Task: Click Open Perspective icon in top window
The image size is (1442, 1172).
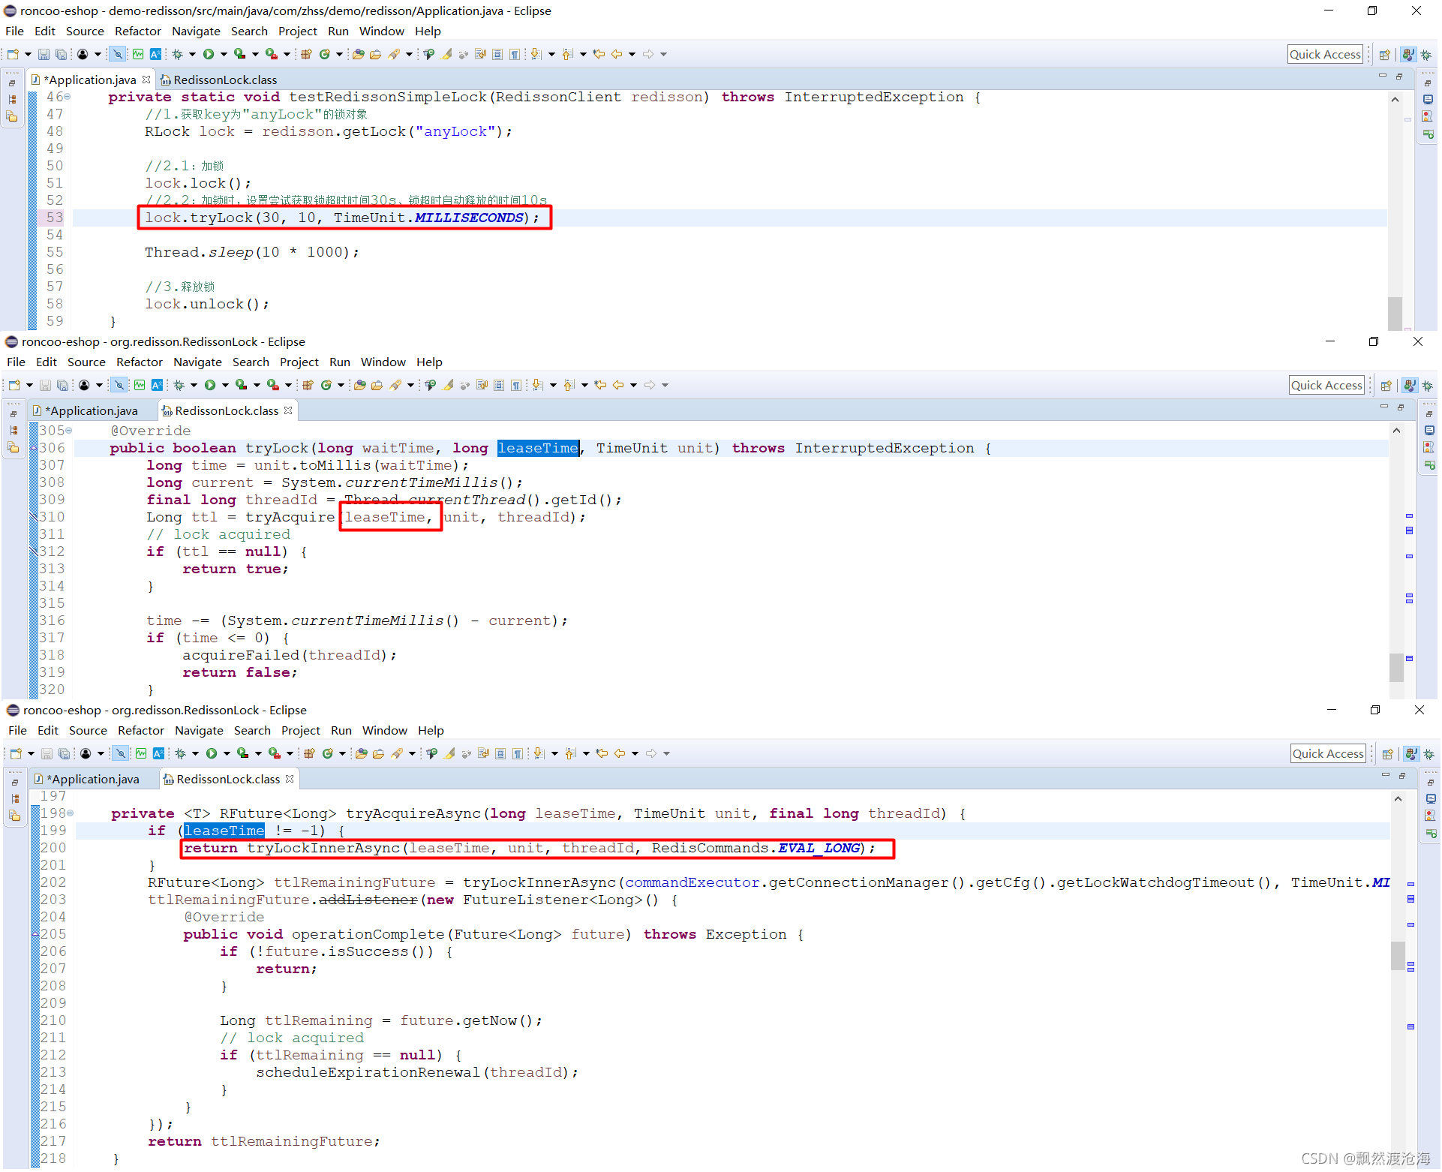Action: [x=1385, y=55]
